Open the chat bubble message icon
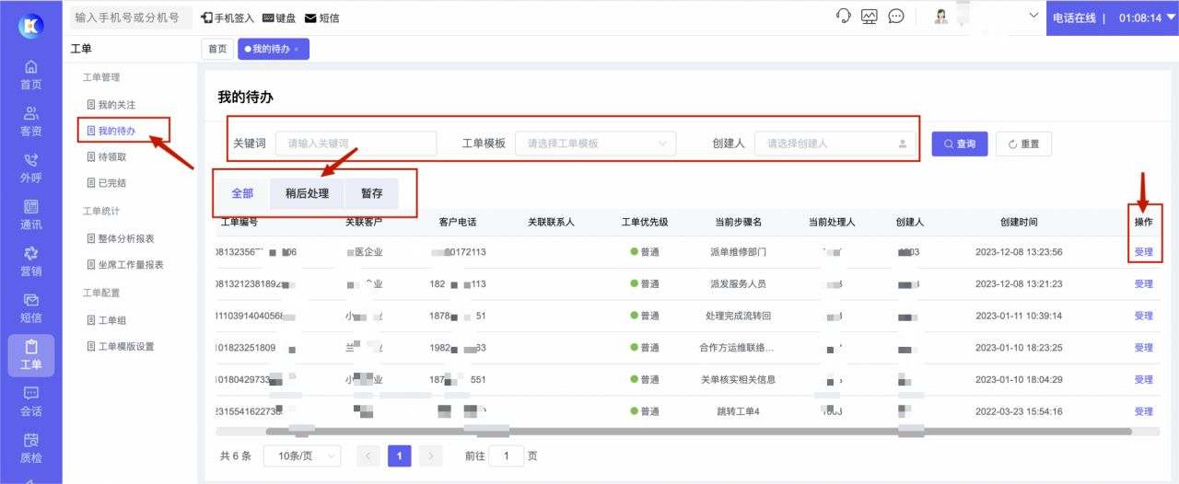The width and height of the screenshot is (1179, 484). click(x=896, y=17)
